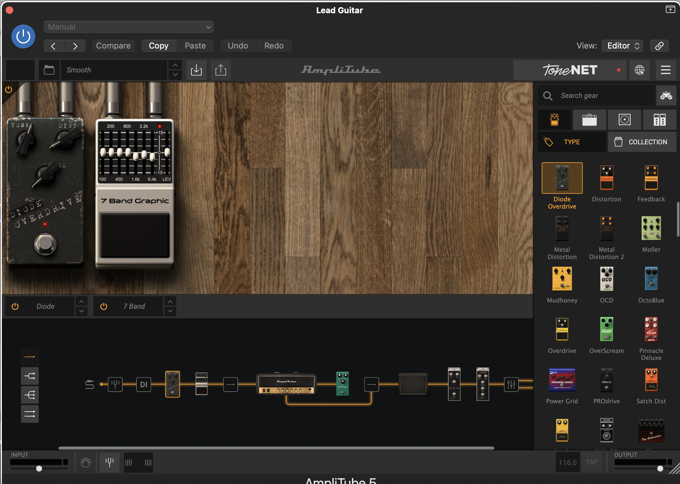Open the hamburger main menu
680x484 pixels.
(x=665, y=70)
